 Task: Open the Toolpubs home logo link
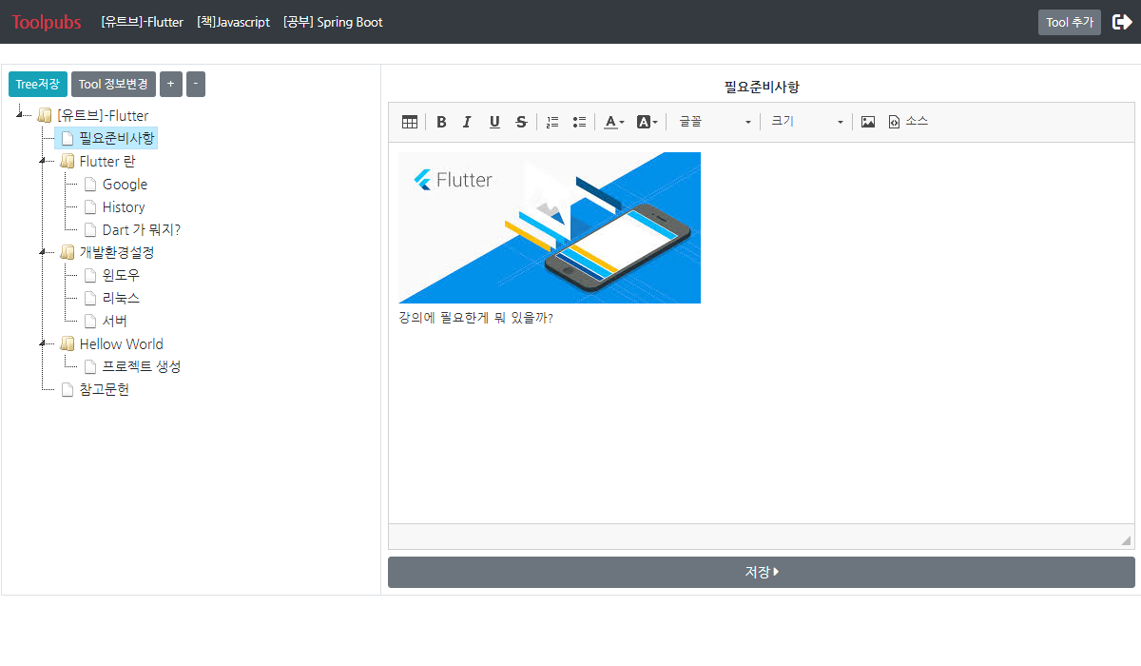tap(47, 22)
